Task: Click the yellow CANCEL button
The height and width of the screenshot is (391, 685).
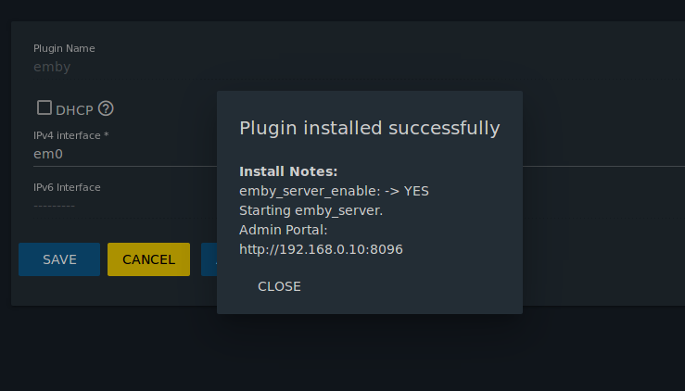Action: (148, 259)
